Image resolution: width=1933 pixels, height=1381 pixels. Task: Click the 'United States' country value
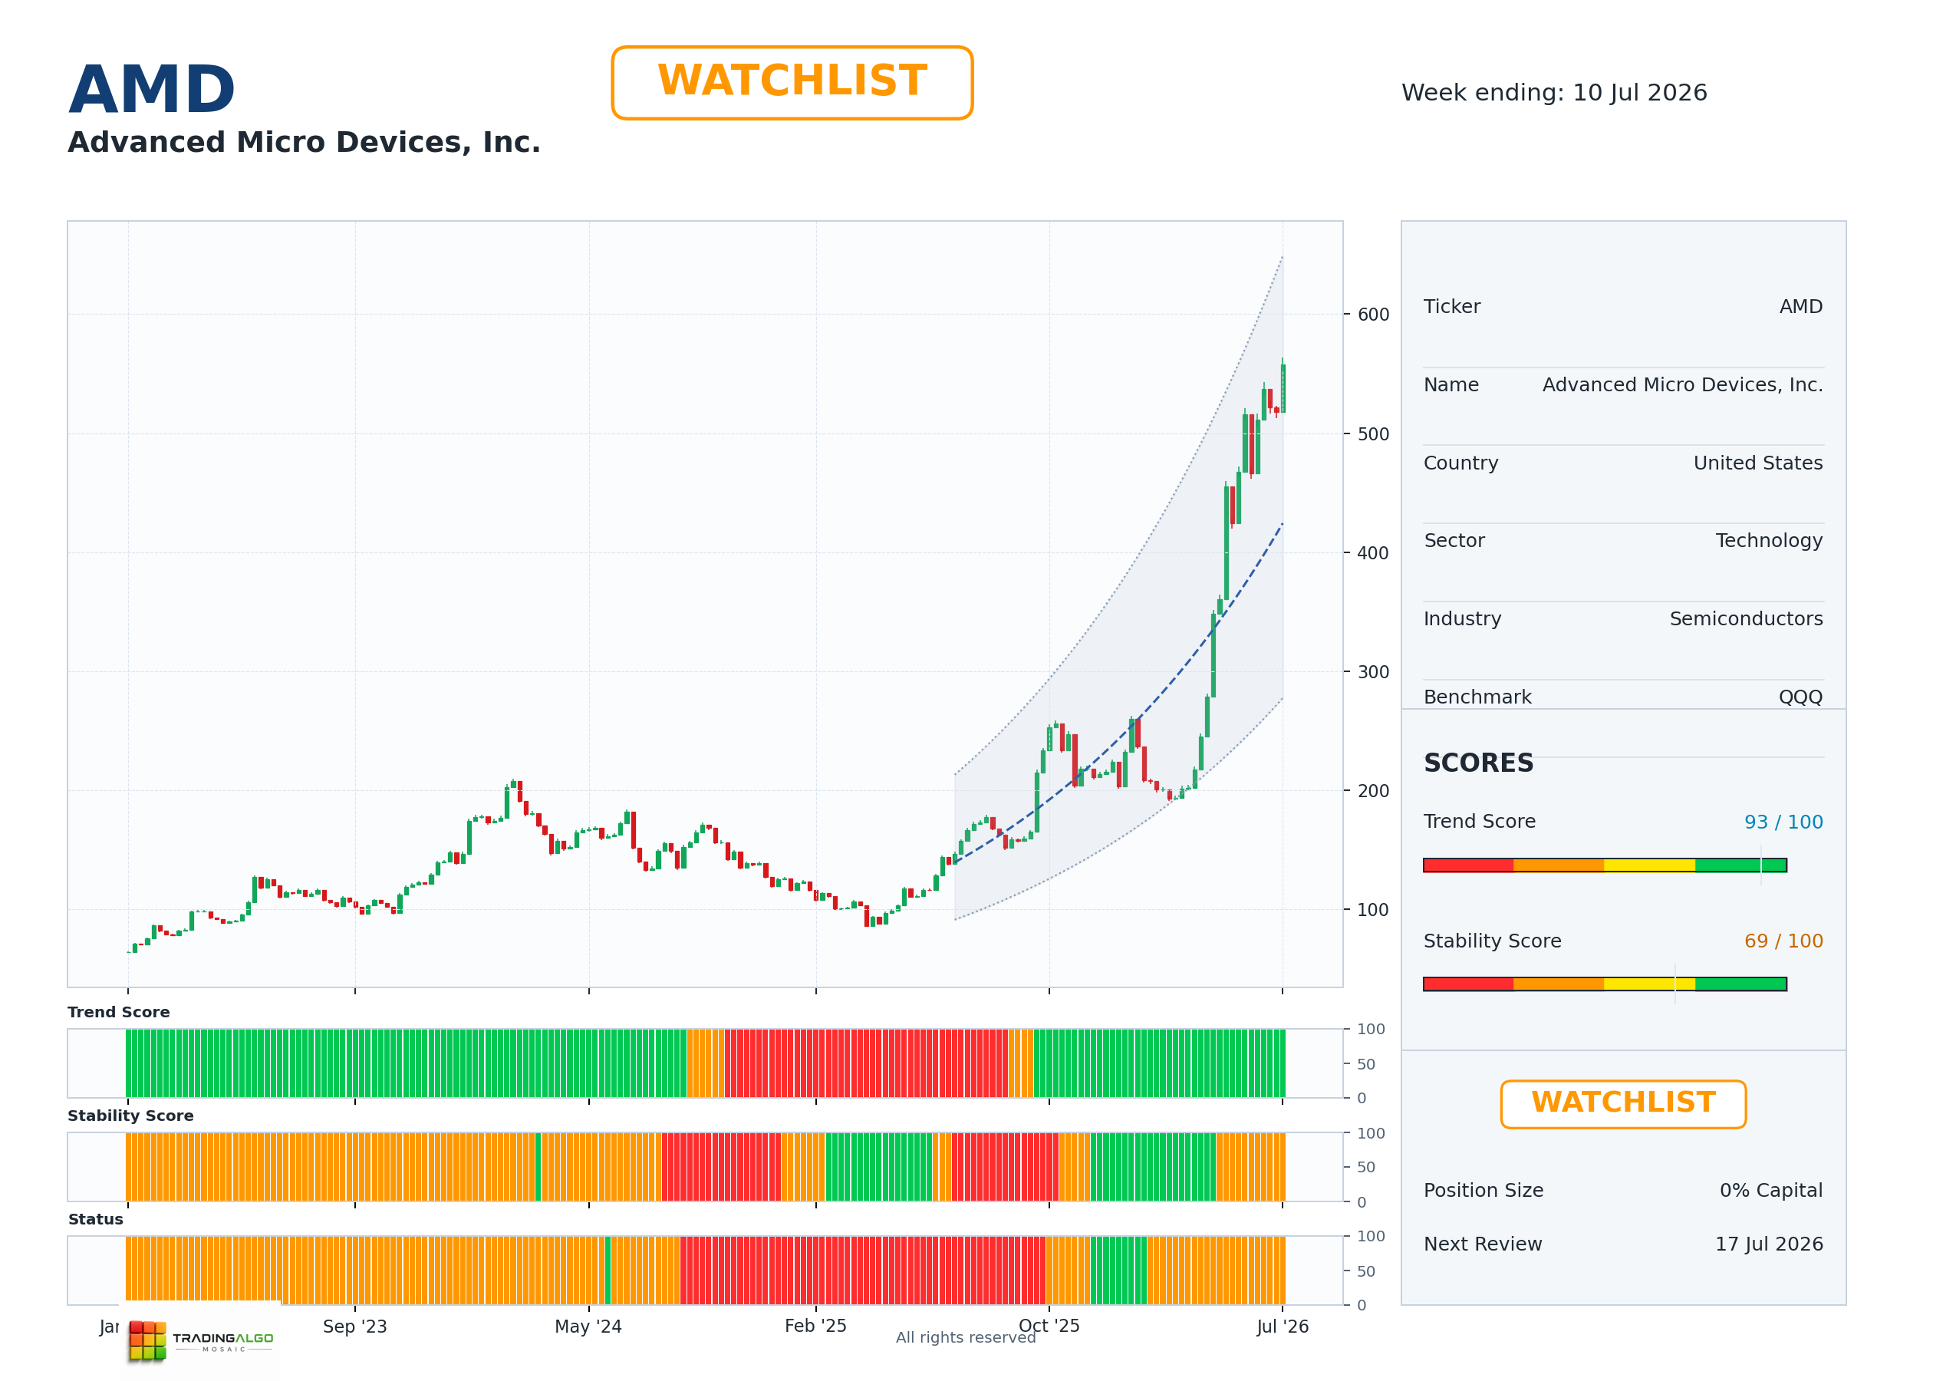pyautogui.click(x=1758, y=463)
